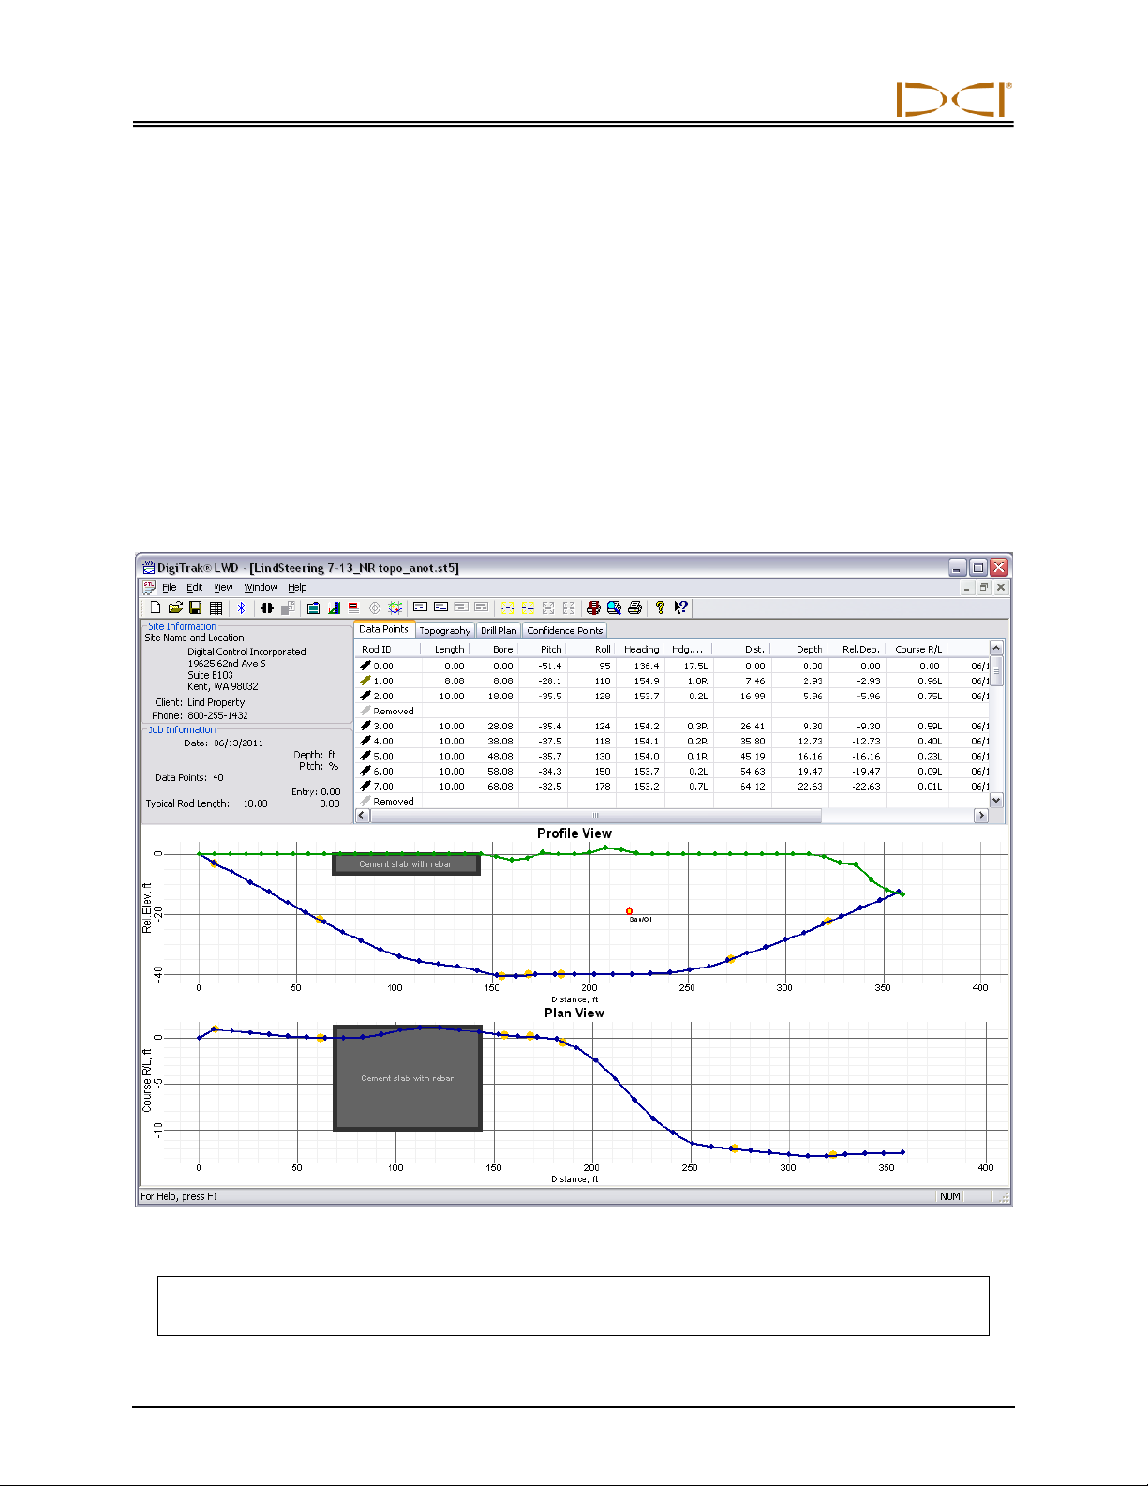Click the distance value 7.46

coord(754,682)
